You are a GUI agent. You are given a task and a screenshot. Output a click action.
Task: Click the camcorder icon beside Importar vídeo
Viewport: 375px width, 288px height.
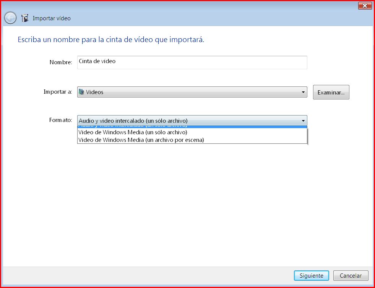(x=25, y=18)
